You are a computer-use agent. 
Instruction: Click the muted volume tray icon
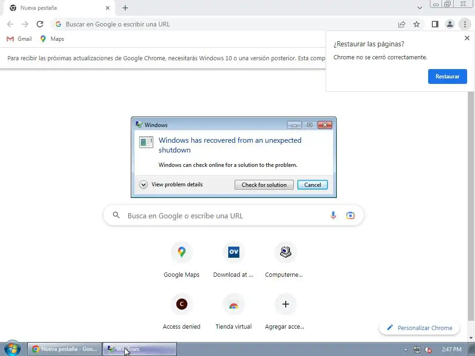428,350
